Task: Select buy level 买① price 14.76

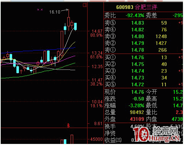Action: [x=138, y=57]
